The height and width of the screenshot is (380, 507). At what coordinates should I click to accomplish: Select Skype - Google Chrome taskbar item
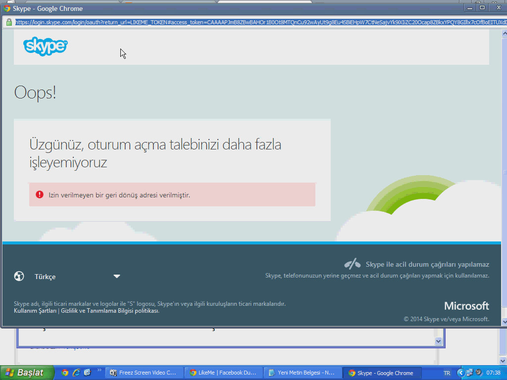point(382,373)
